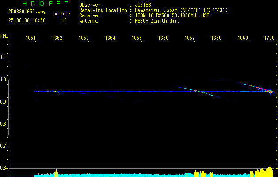Click the Observer field label
The height and width of the screenshot is (177, 278).
coord(90,5)
